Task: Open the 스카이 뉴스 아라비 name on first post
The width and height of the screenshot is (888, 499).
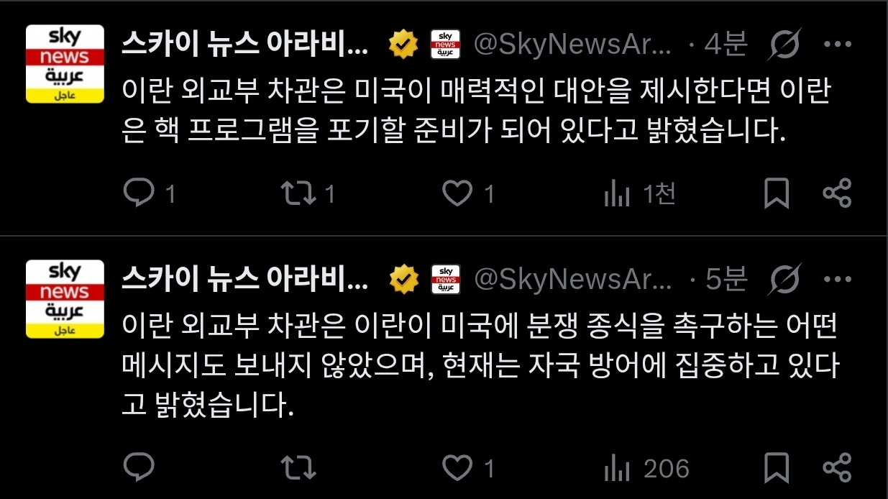Action: (245, 45)
